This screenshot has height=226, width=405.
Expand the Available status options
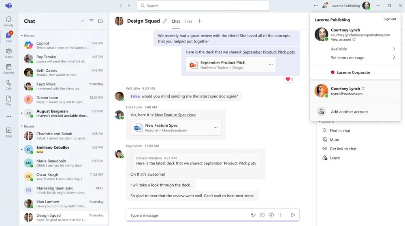coord(394,49)
